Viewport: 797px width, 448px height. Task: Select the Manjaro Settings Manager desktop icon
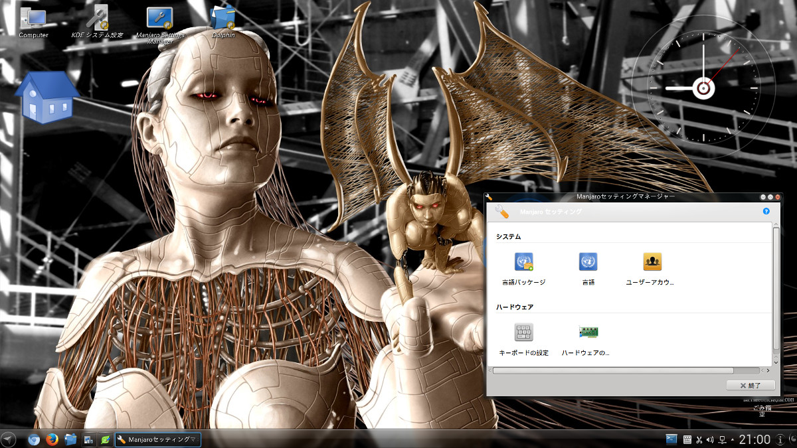point(159,25)
